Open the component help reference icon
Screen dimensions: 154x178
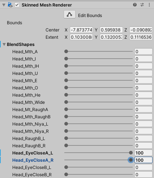[x=135, y=5]
